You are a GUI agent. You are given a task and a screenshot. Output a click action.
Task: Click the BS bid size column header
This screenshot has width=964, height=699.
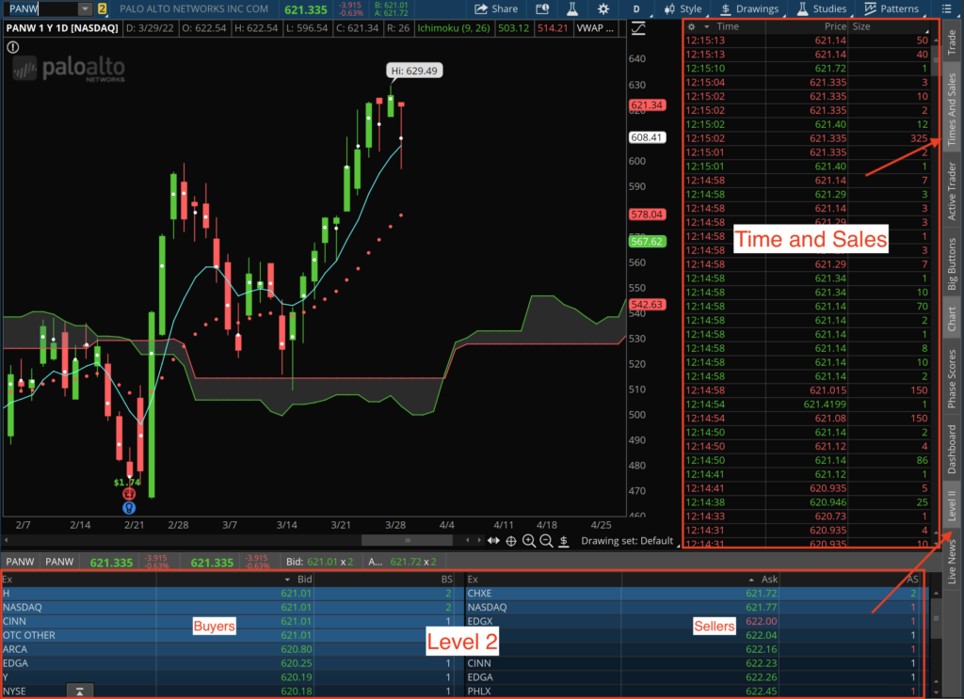[x=446, y=580]
